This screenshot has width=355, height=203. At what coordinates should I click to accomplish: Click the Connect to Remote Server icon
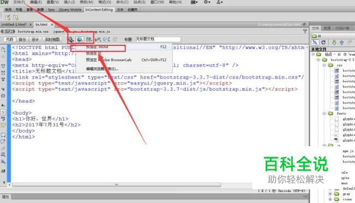315,43
